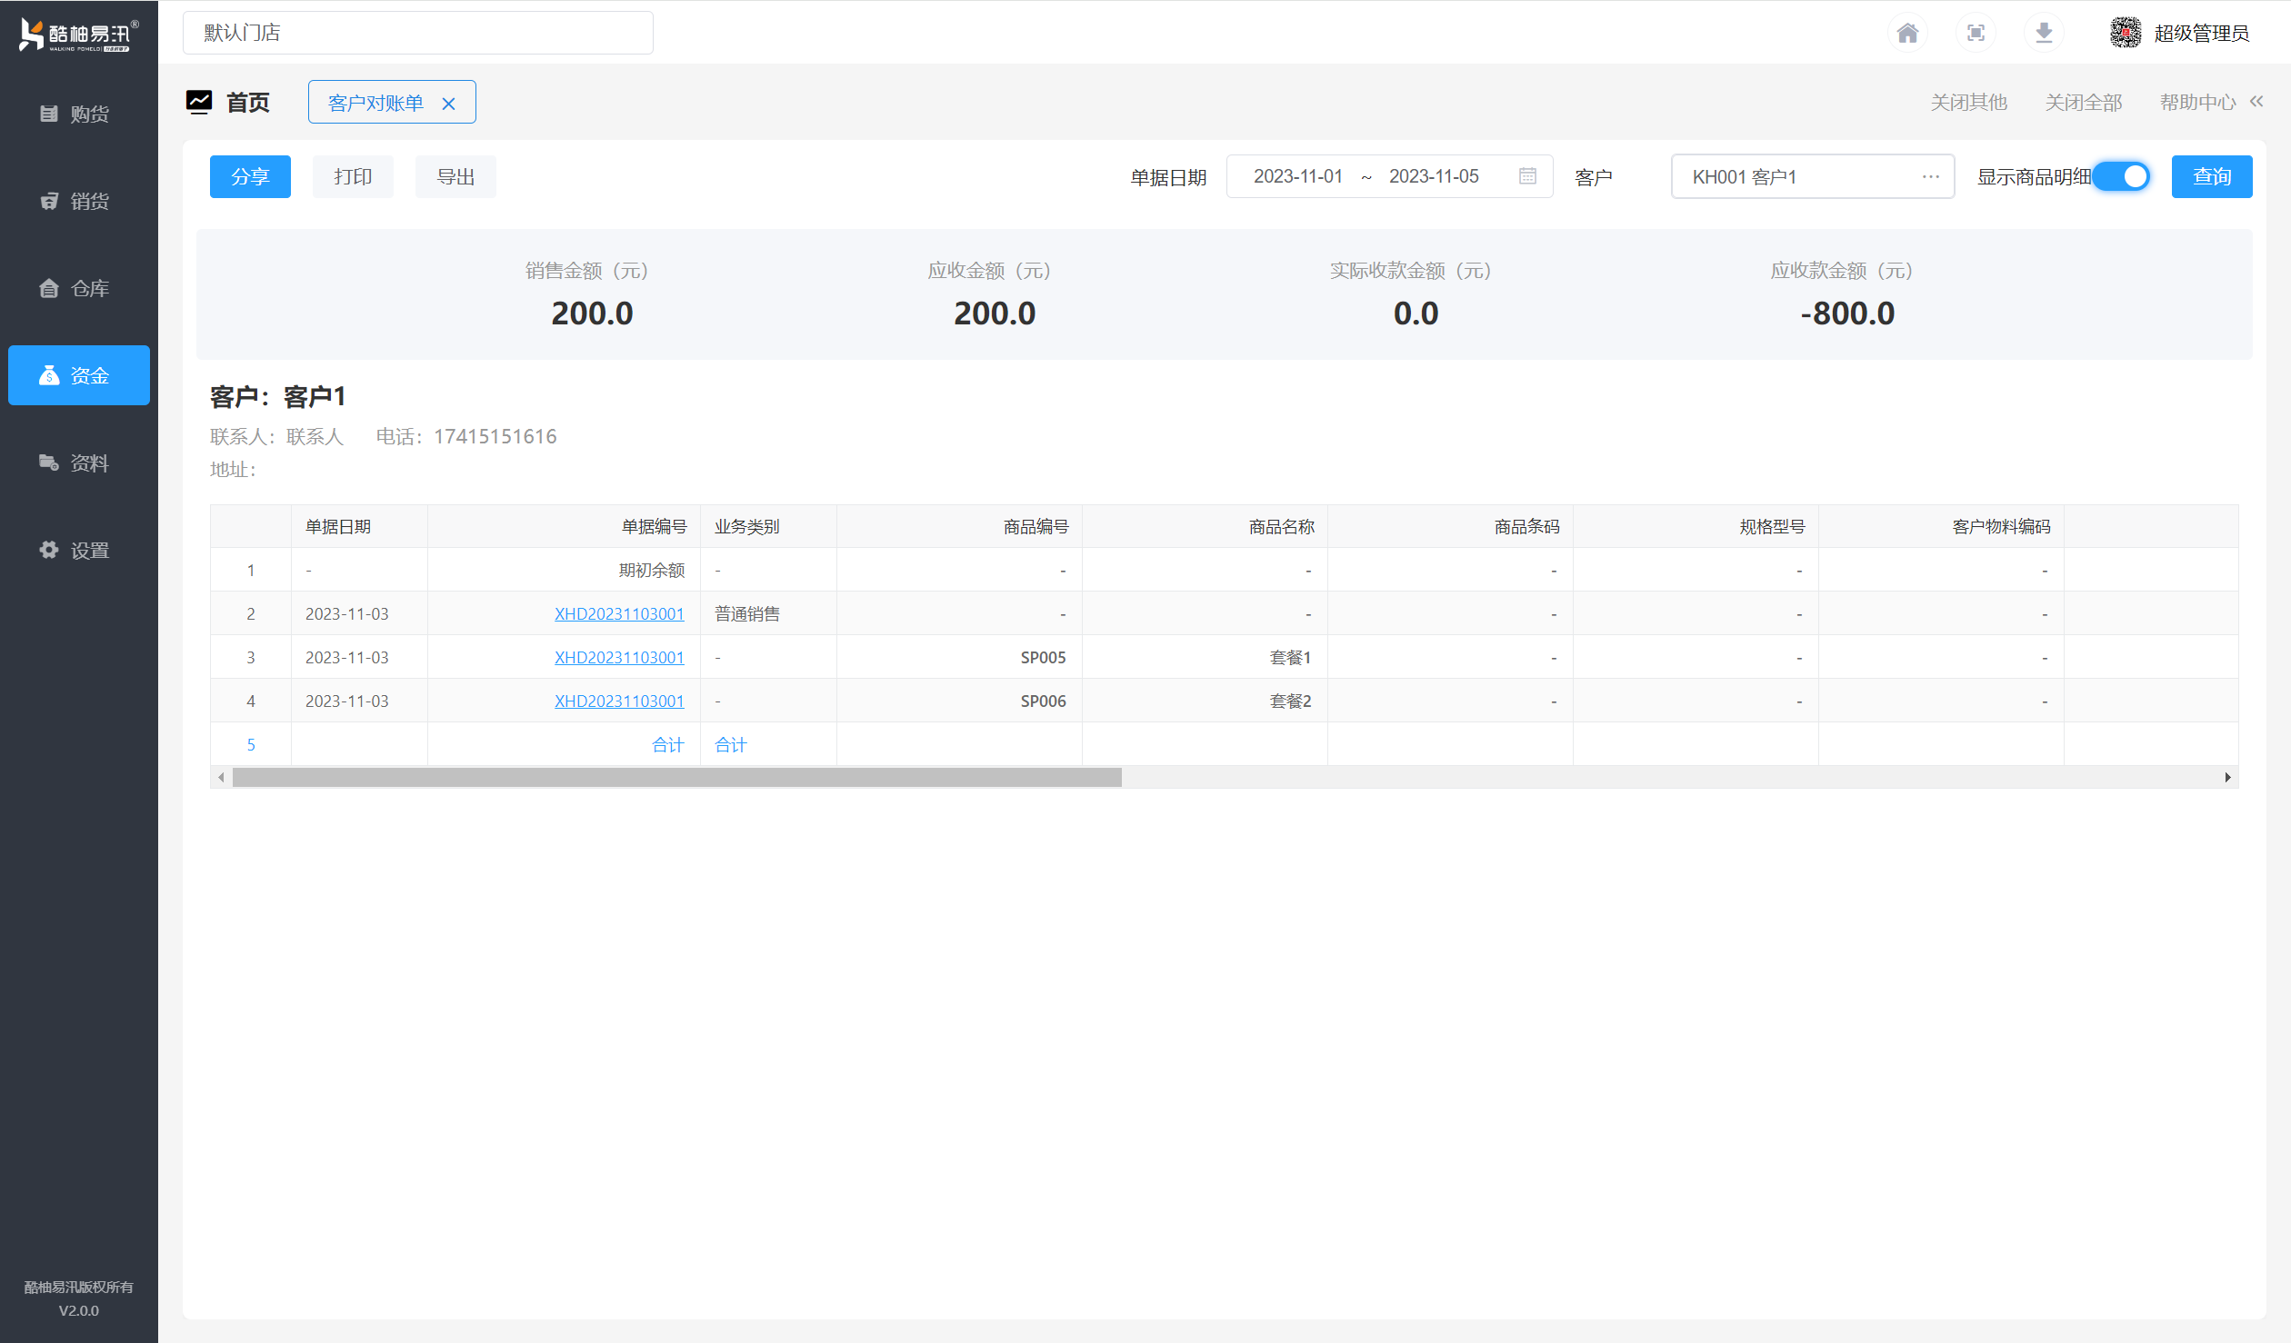Open XHD20231103001 link in row 2
Viewport: 2291px width, 1343px height.
point(618,613)
